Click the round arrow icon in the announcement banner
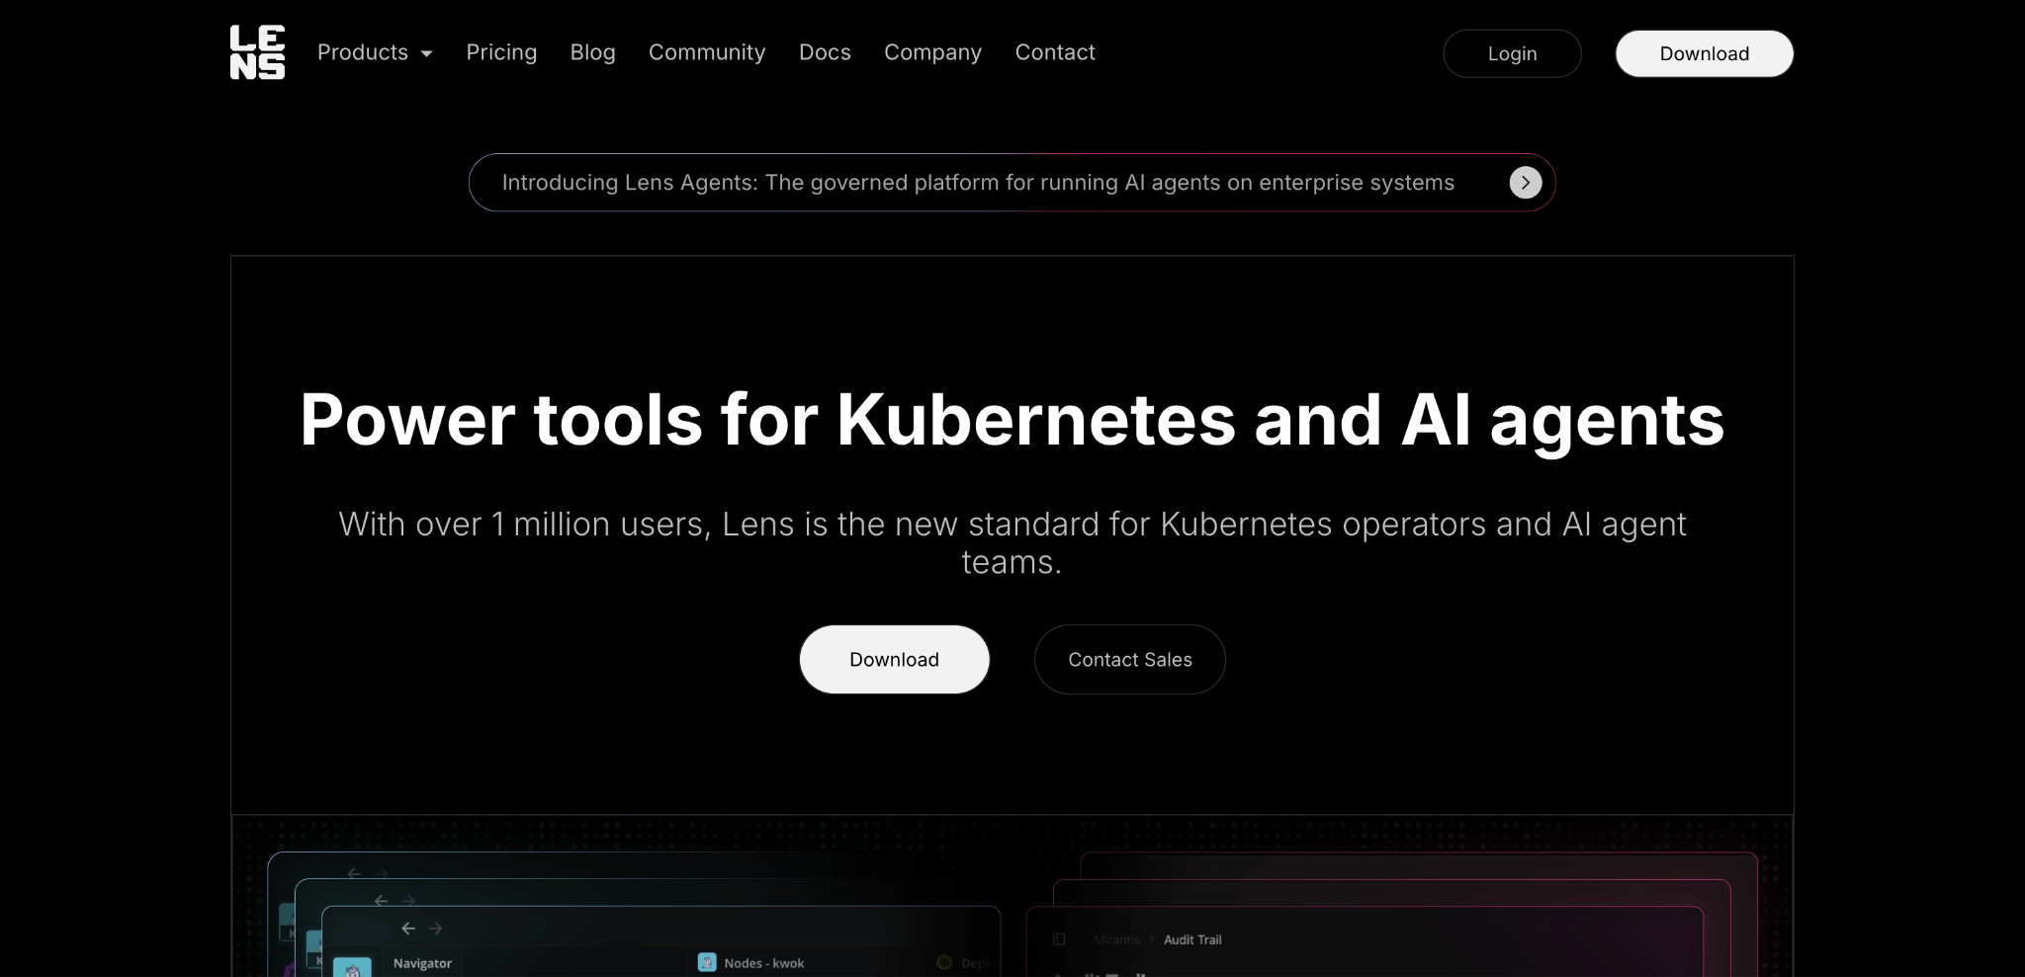2025x977 pixels. click(x=1525, y=182)
